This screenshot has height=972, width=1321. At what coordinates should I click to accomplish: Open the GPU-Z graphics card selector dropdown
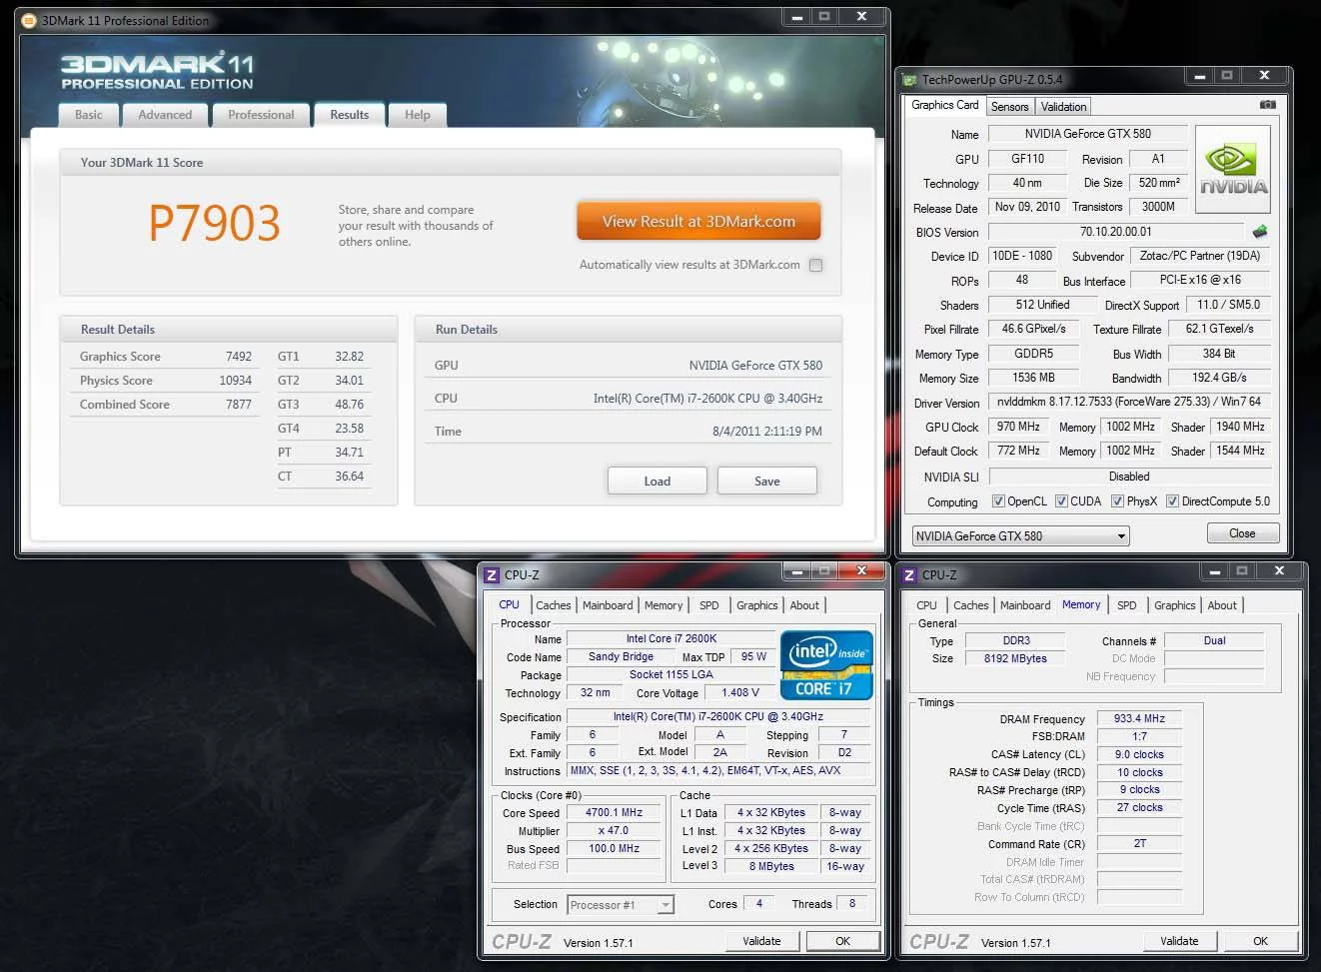1020,536
